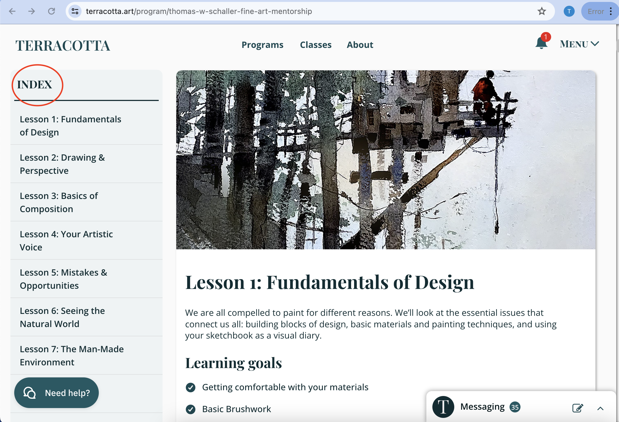
Task: Compose a new message with the pencil icon
Action: [x=578, y=408]
